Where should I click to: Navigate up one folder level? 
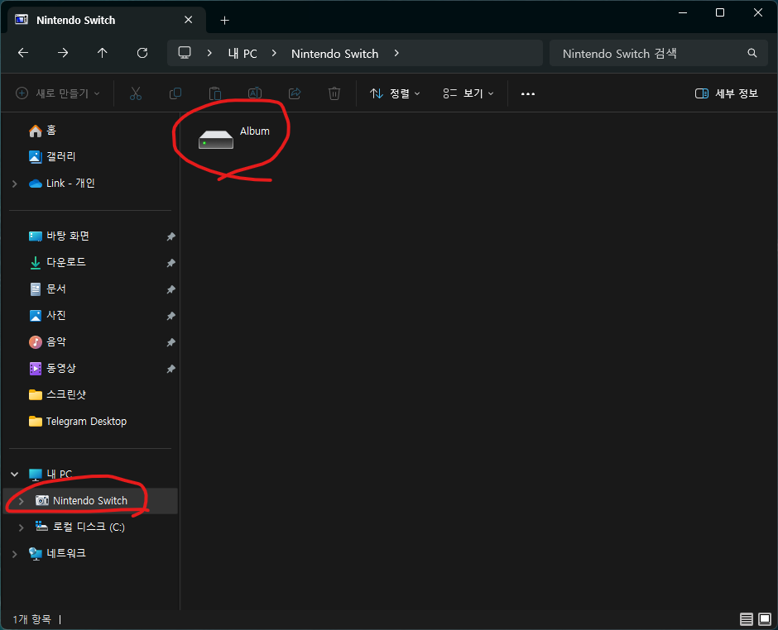pyautogui.click(x=102, y=53)
